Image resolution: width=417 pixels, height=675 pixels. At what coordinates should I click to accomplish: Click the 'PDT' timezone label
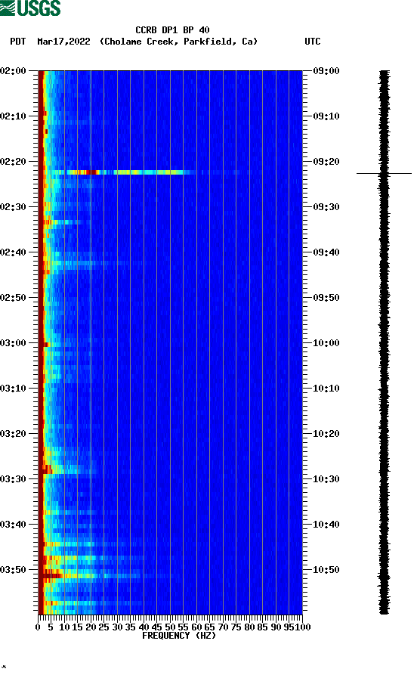pos(17,42)
